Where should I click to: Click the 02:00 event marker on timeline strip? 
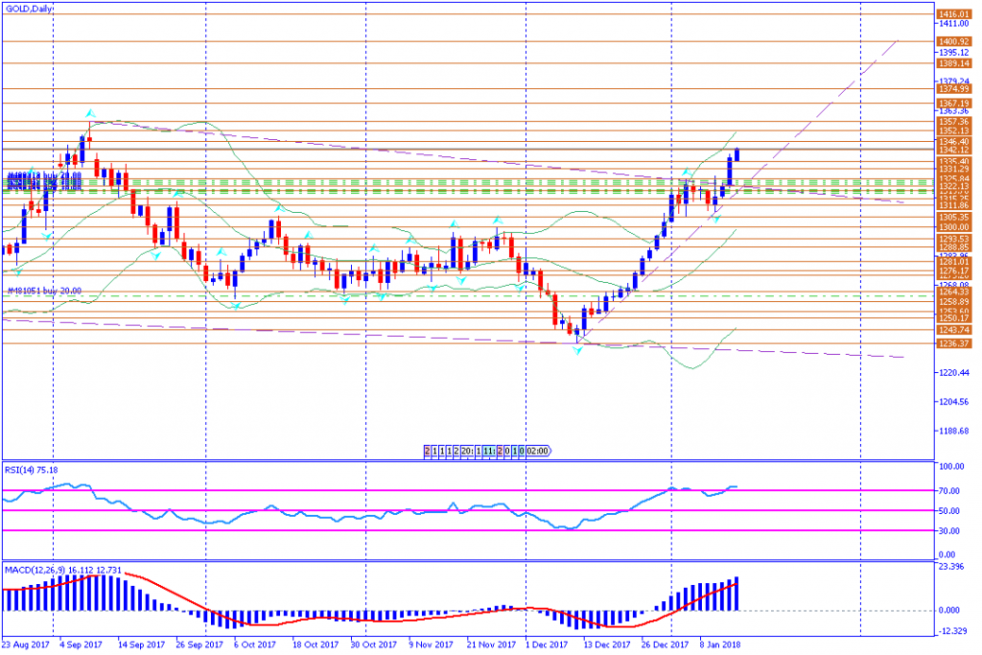point(537,451)
